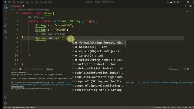194x109 pixels.
Task: Open the Explorer view in activity bar
Action: pos(6,7)
